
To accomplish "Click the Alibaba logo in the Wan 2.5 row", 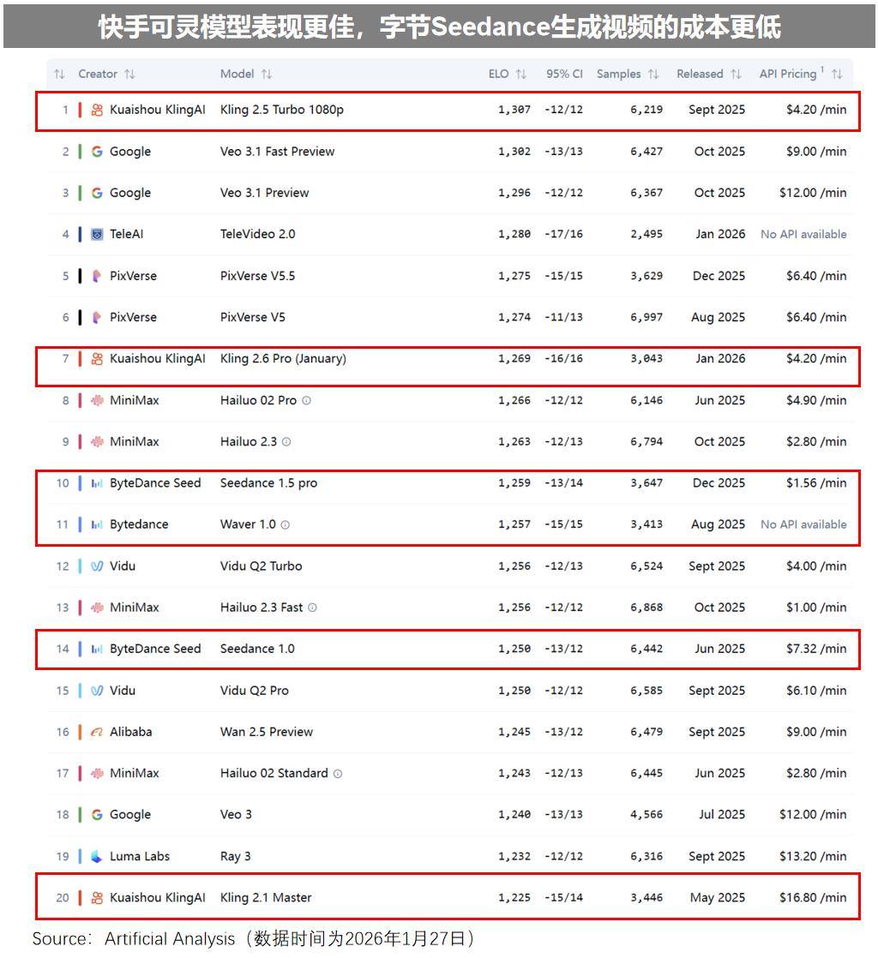I will pyautogui.click(x=97, y=732).
